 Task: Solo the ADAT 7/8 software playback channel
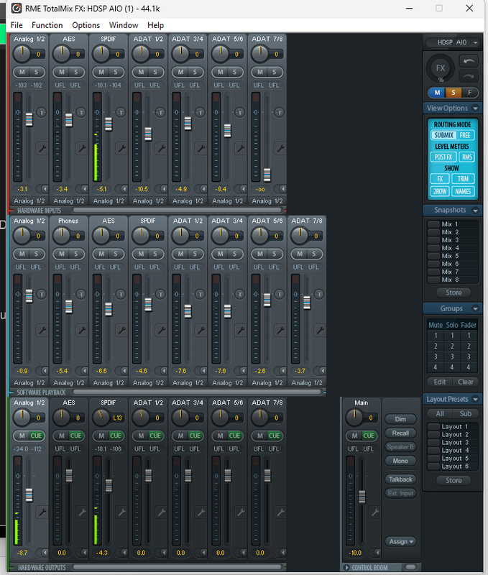(x=314, y=254)
